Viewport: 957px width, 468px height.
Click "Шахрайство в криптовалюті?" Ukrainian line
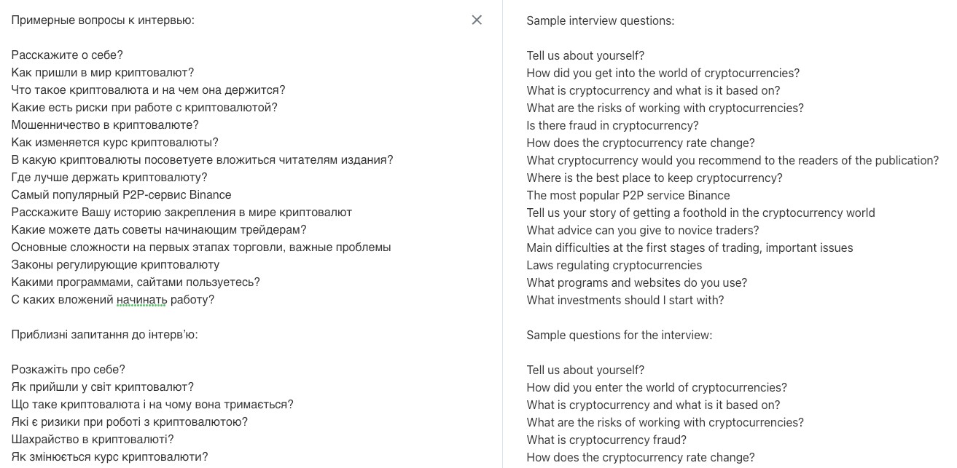[93, 440]
